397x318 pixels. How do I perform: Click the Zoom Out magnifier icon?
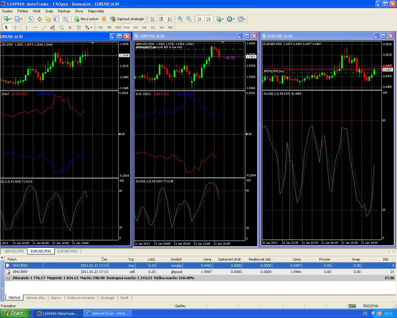click(x=189, y=19)
